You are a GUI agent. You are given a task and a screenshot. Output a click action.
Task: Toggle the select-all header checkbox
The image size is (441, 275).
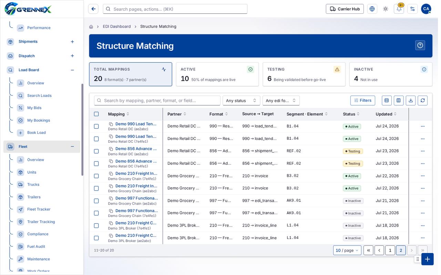pos(96,114)
